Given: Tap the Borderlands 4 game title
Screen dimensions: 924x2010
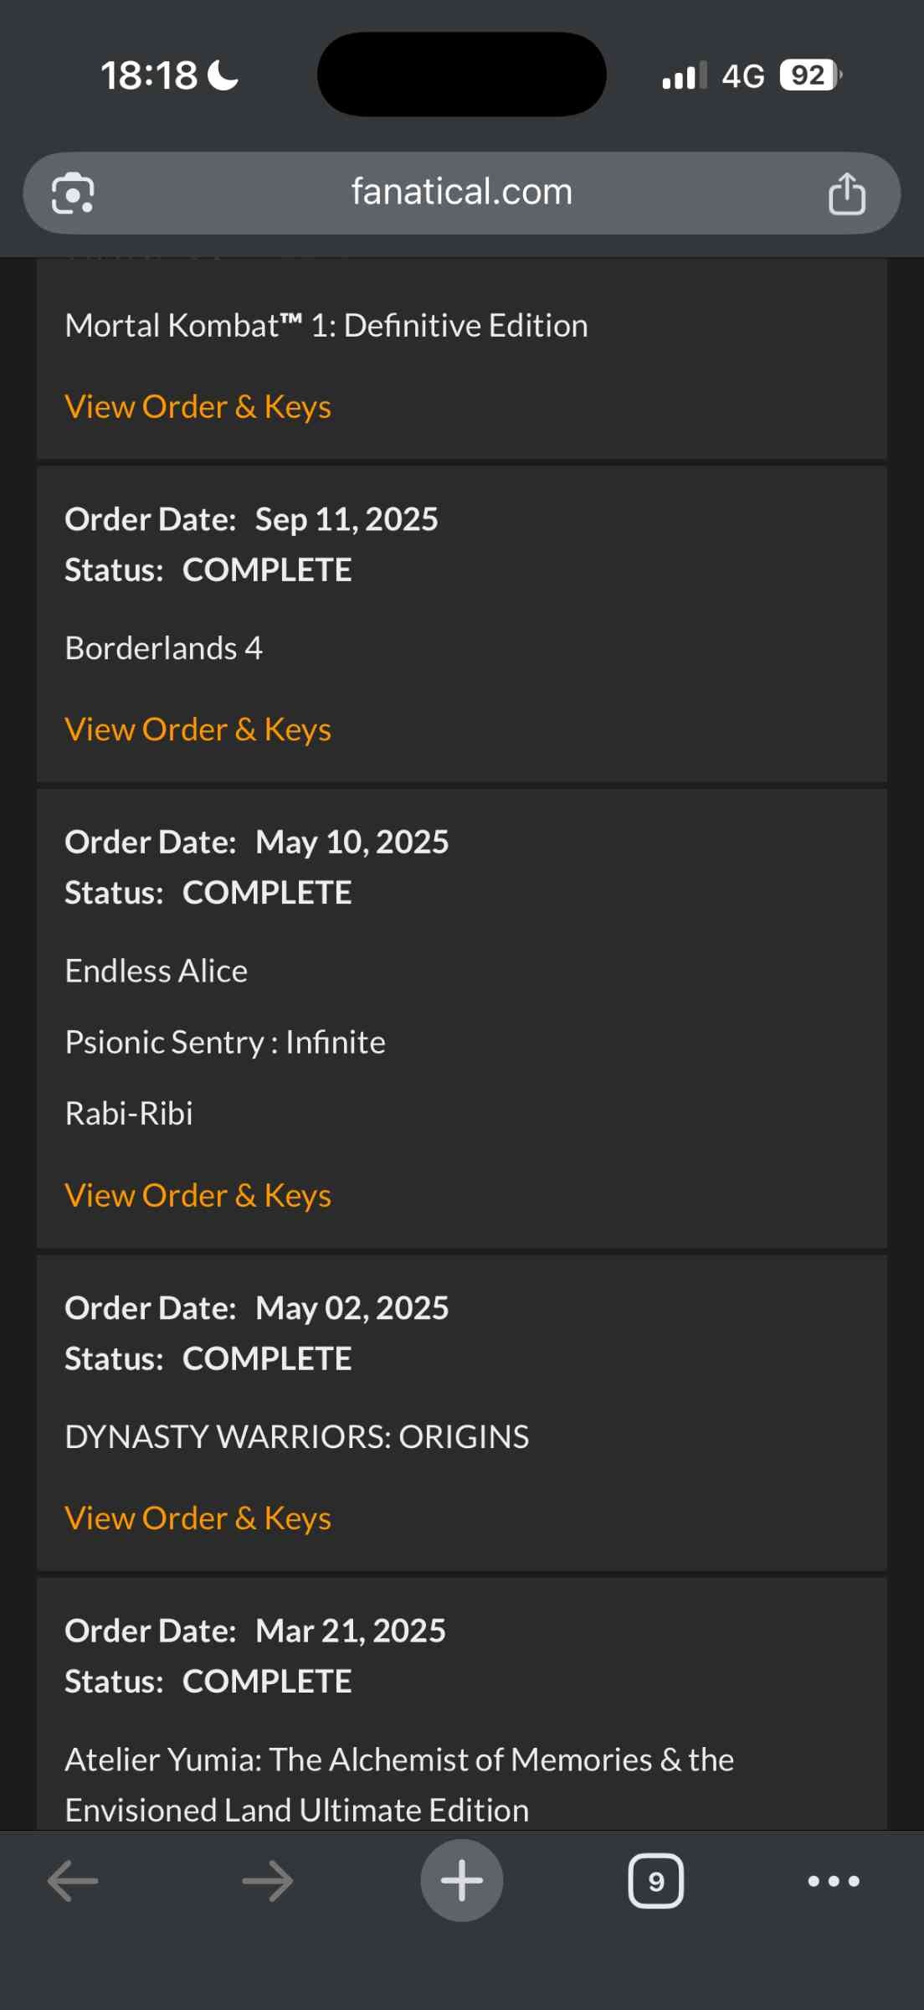Looking at the screenshot, I should 164,648.
